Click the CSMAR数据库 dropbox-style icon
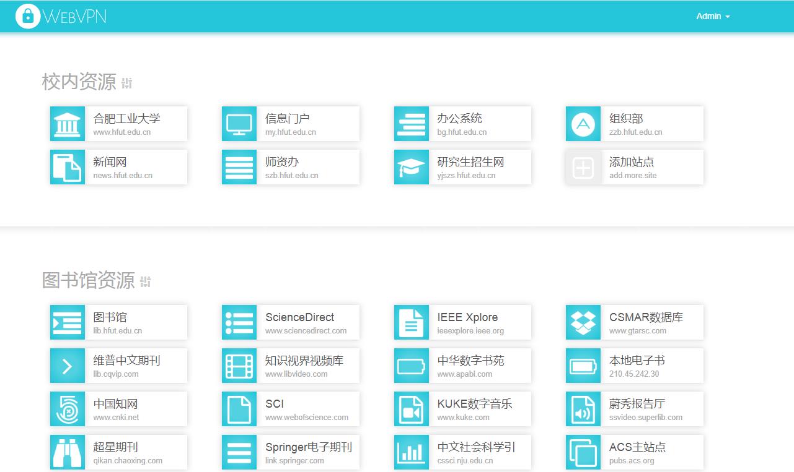794x472 pixels. 583,322
